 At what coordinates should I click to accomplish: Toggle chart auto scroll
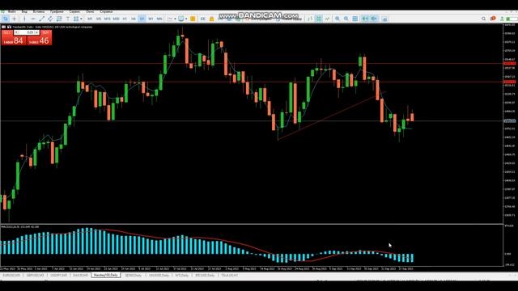365,19
